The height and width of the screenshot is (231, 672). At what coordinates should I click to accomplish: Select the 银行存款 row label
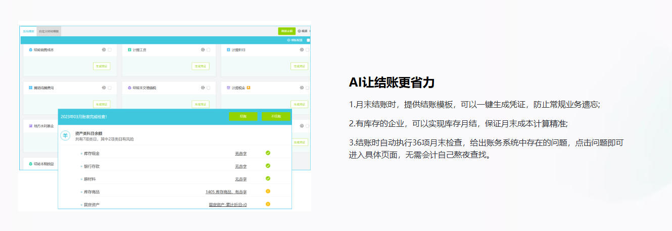coord(92,166)
